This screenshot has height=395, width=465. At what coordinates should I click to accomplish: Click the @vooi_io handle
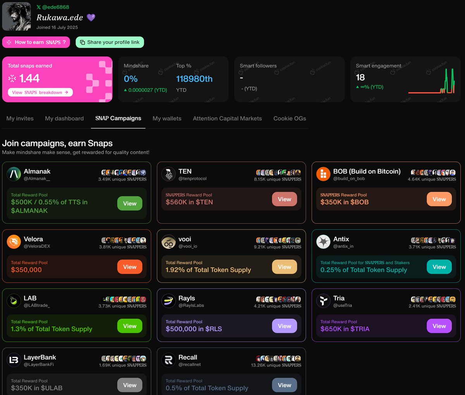coord(188,246)
